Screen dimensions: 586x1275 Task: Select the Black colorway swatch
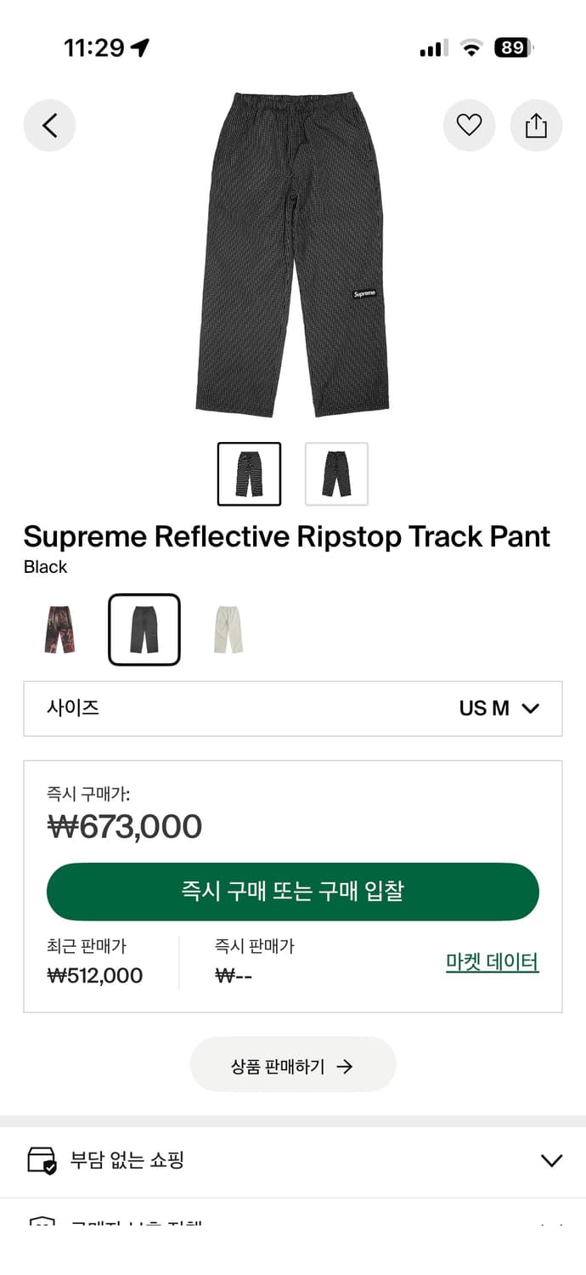tap(144, 629)
